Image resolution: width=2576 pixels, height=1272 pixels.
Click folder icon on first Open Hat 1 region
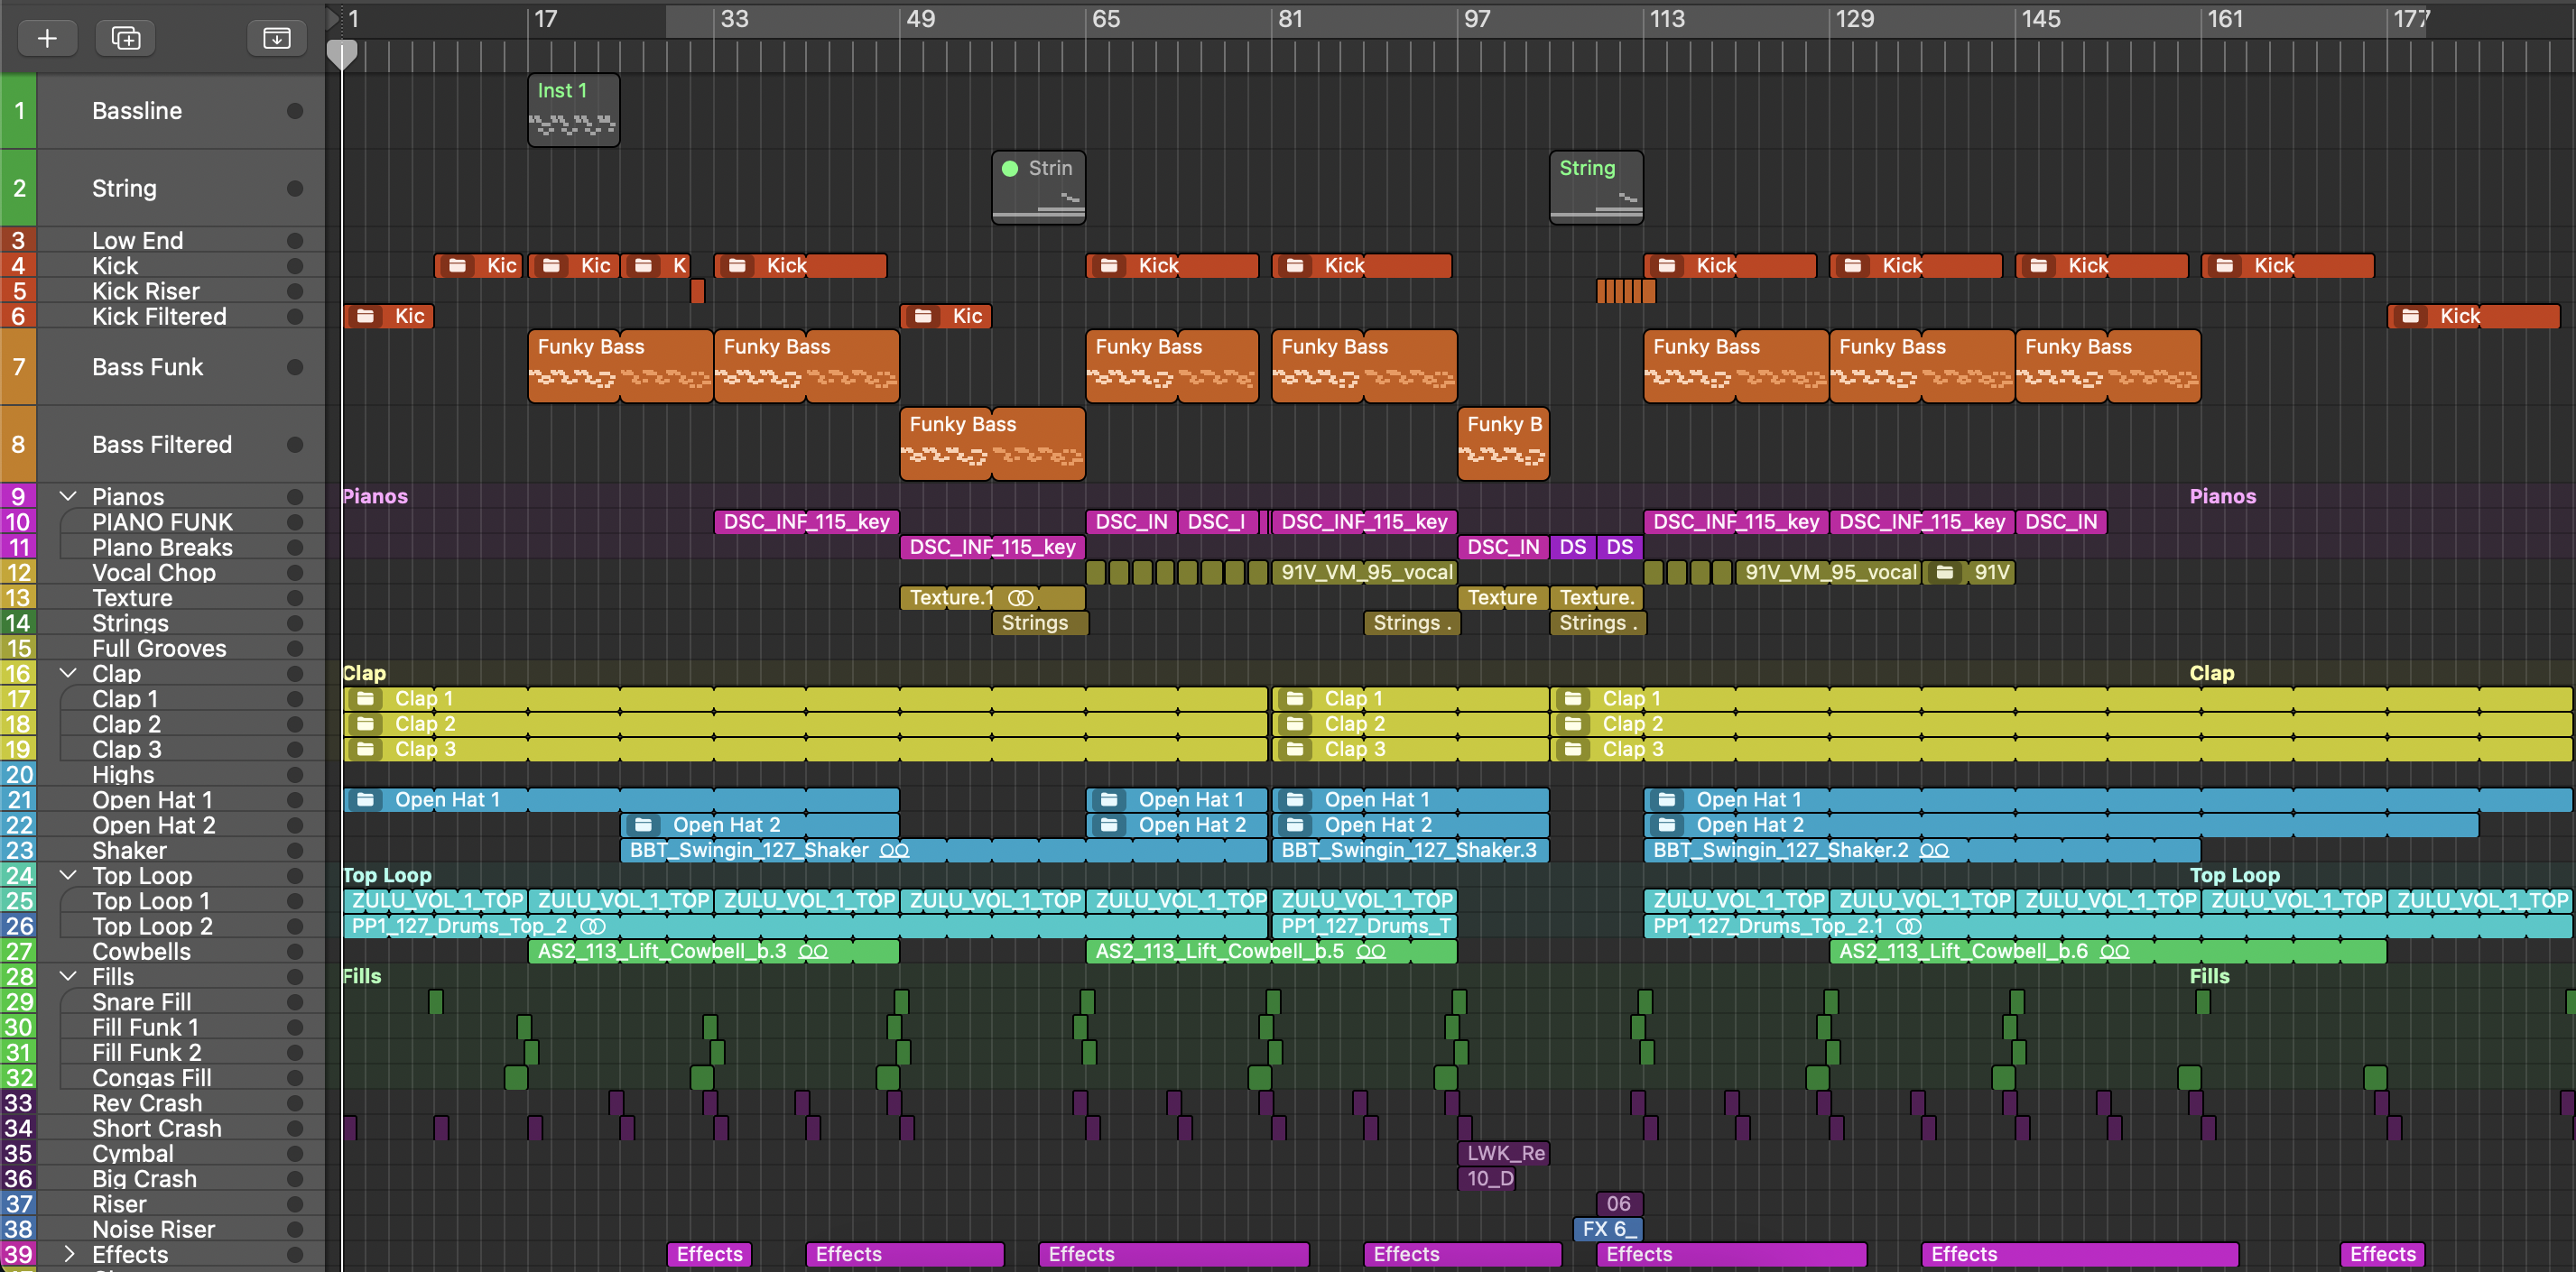point(365,799)
